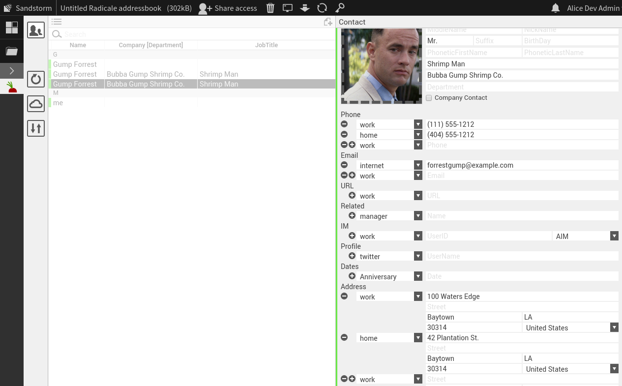Sort contacts by the Name column header
This screenshot has width=622, height=386.
click(x=78, y=45)
